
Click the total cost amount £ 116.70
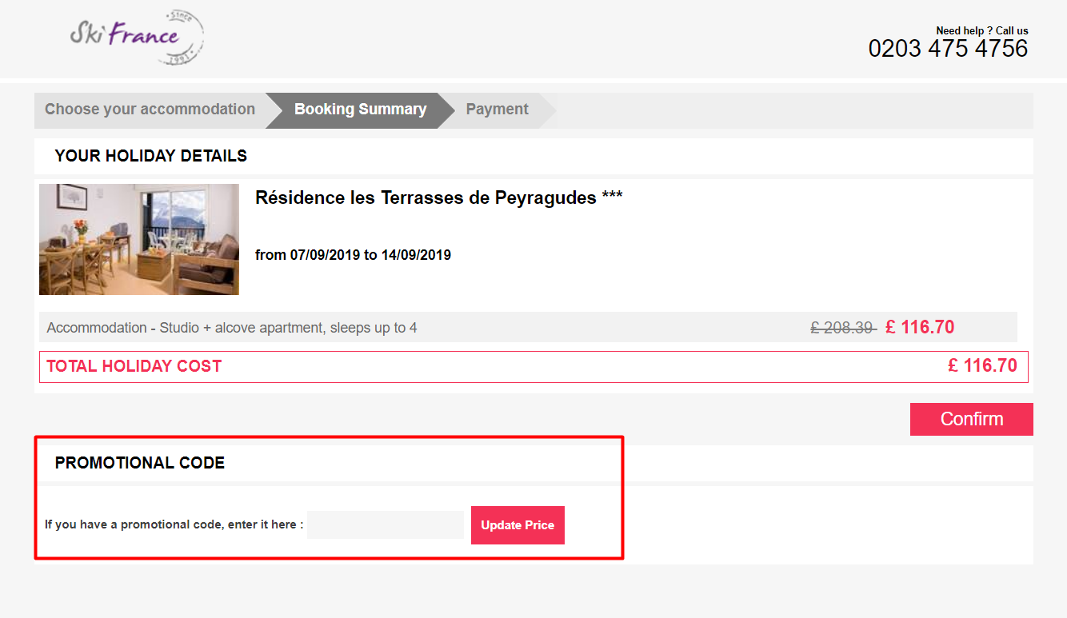point(983,366)
